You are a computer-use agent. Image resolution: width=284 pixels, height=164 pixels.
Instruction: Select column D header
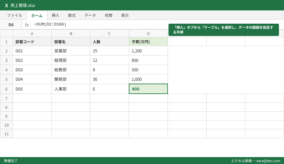click(148, 33)
